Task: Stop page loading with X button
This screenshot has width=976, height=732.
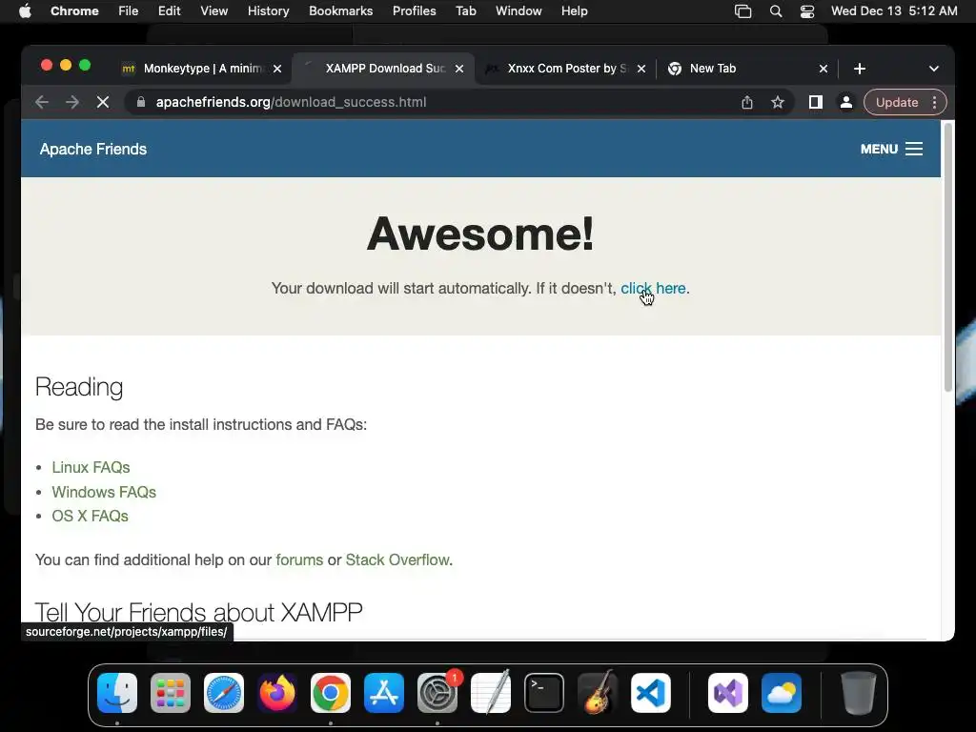Action: (103, 102)
